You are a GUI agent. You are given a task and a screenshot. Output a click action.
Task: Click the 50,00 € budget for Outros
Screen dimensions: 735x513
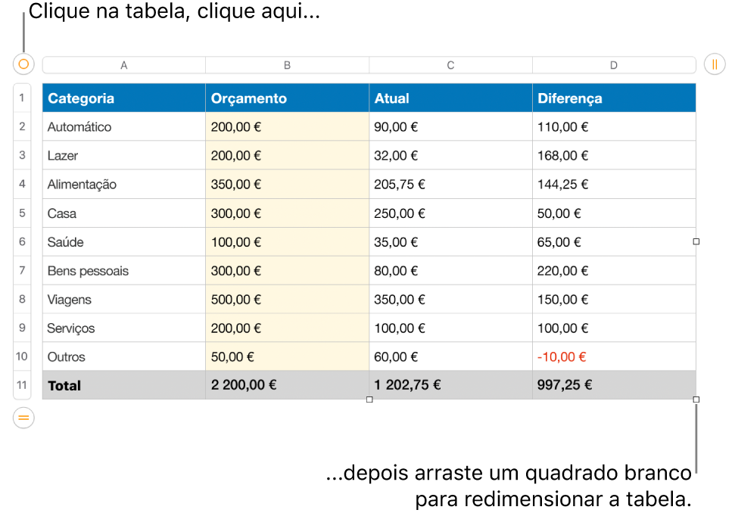click(288, 356)
